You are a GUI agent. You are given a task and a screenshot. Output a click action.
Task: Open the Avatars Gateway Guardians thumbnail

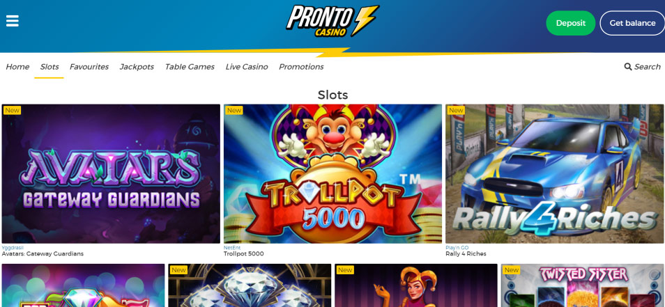tap(111, 173)
